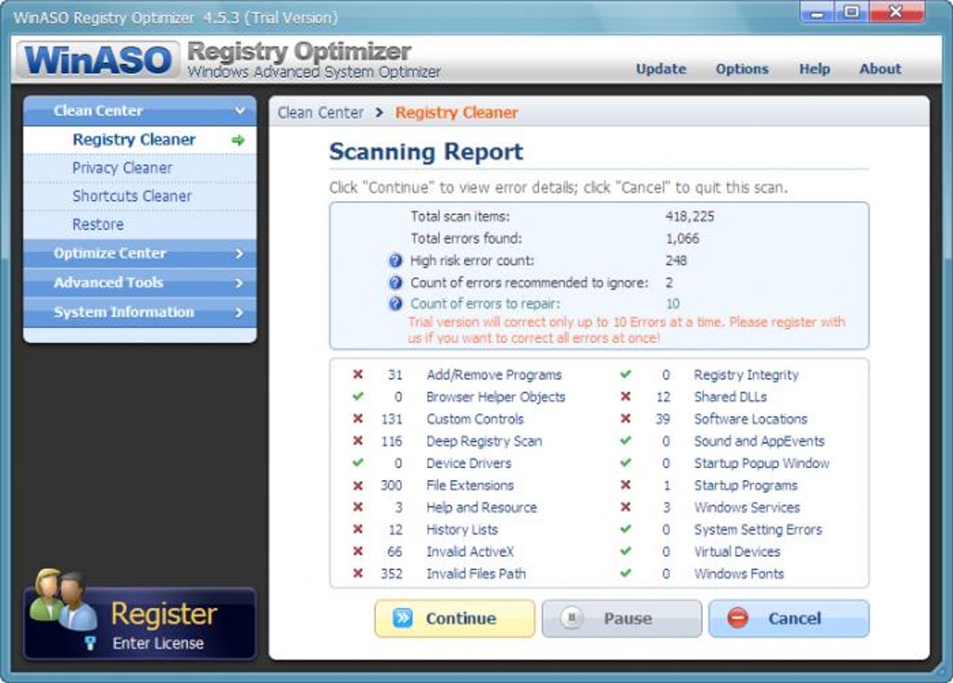This screenshot has width=953, height=683.
Task: Click the red X next to Software Locations
Action: pyautogui.click(x=625, y=418)
